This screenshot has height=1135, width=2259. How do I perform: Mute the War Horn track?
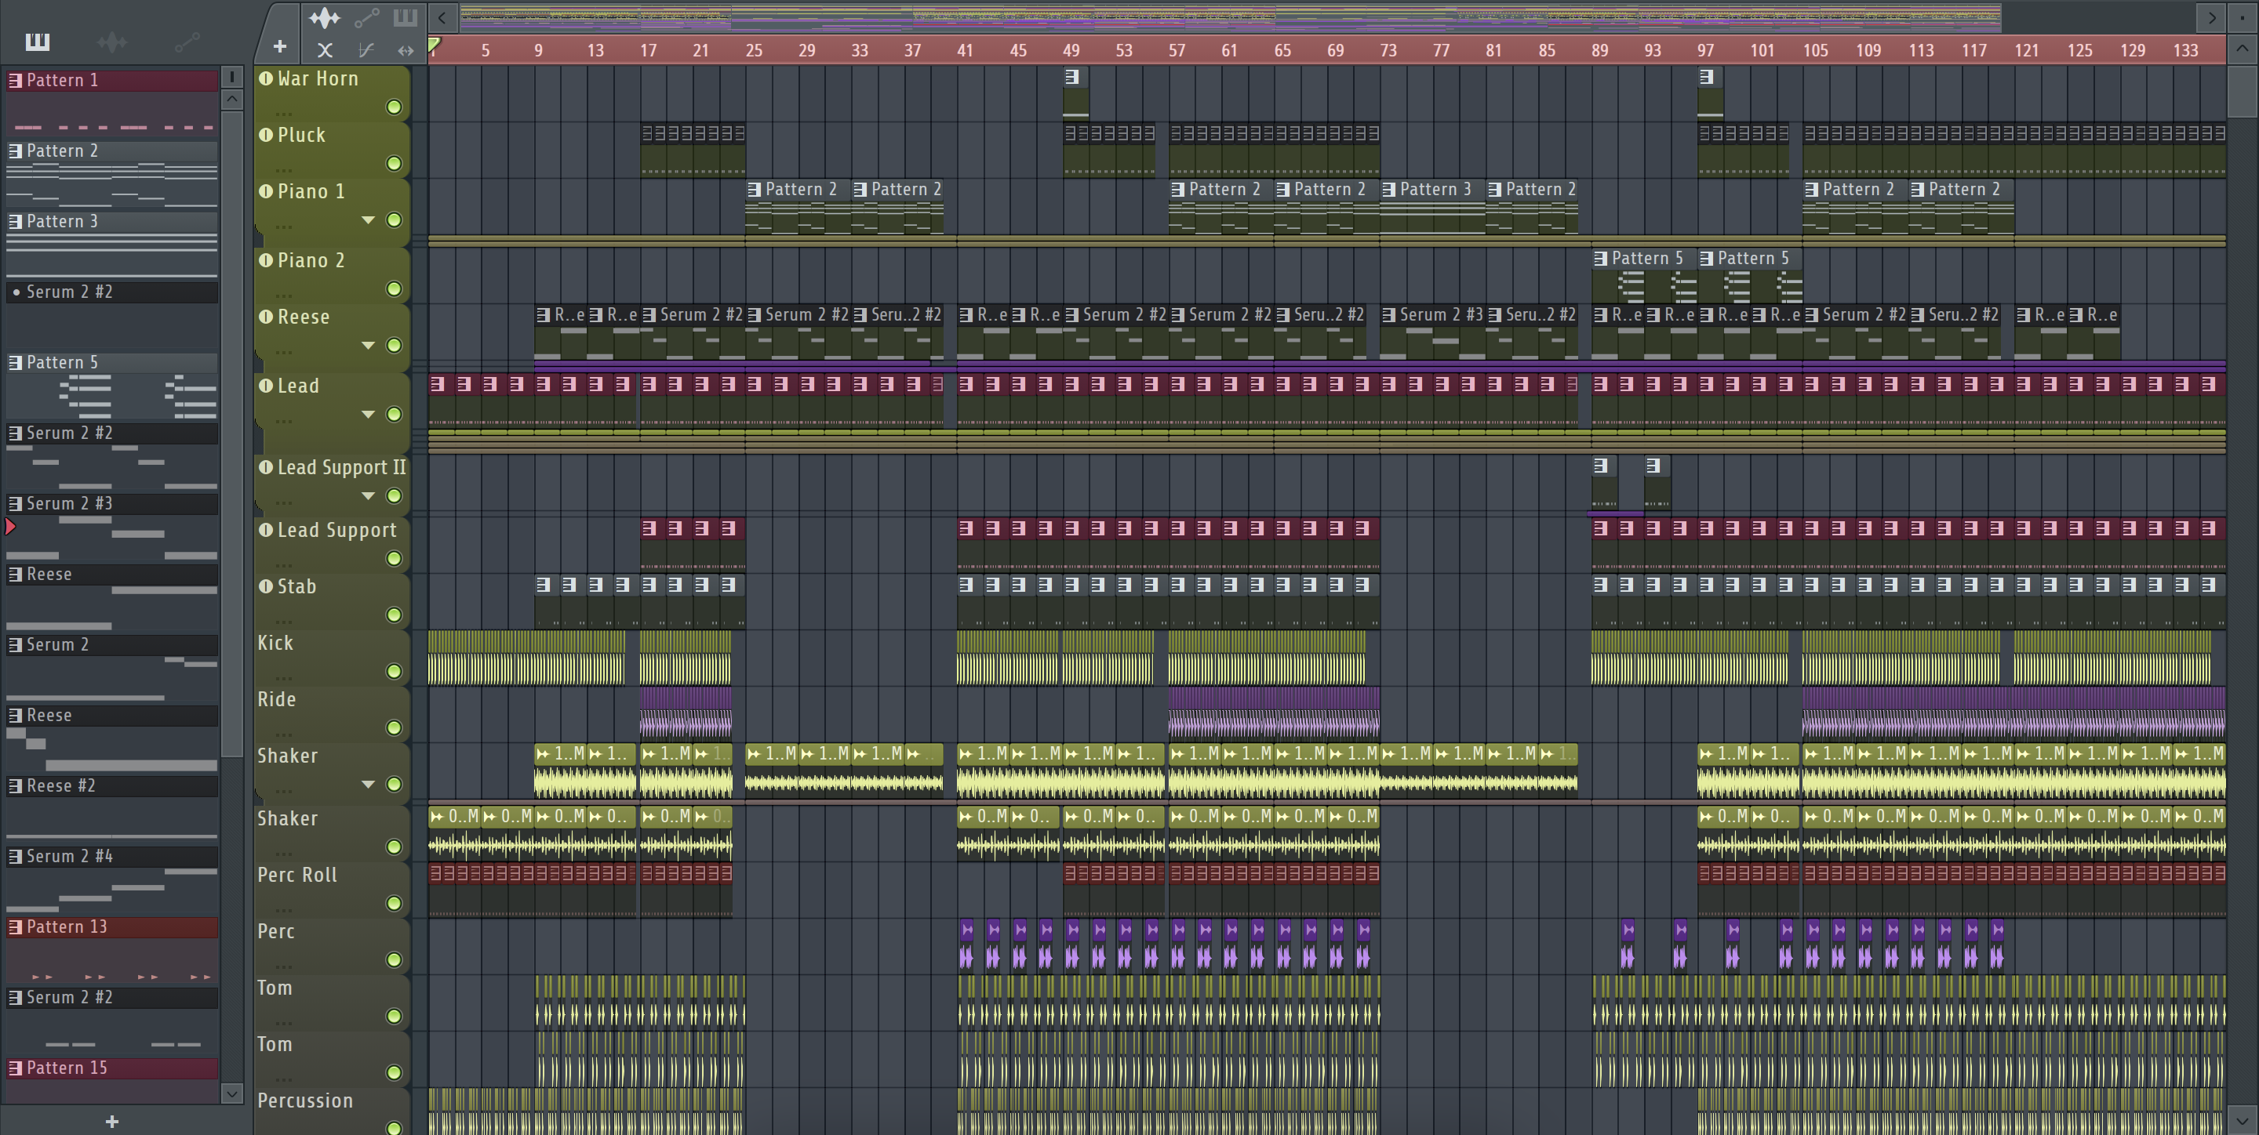[395, 107]
